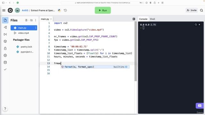The height and width of the screenshot is (115, 205).
Task: Click the Invite button
Action: tap(192, 10)
